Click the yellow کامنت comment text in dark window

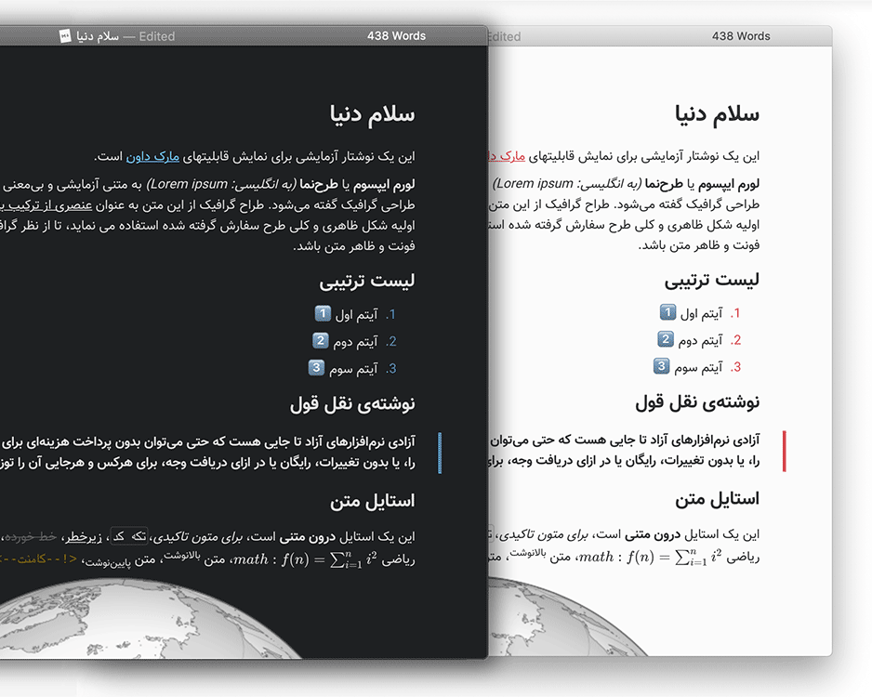(x=36, y=559)
